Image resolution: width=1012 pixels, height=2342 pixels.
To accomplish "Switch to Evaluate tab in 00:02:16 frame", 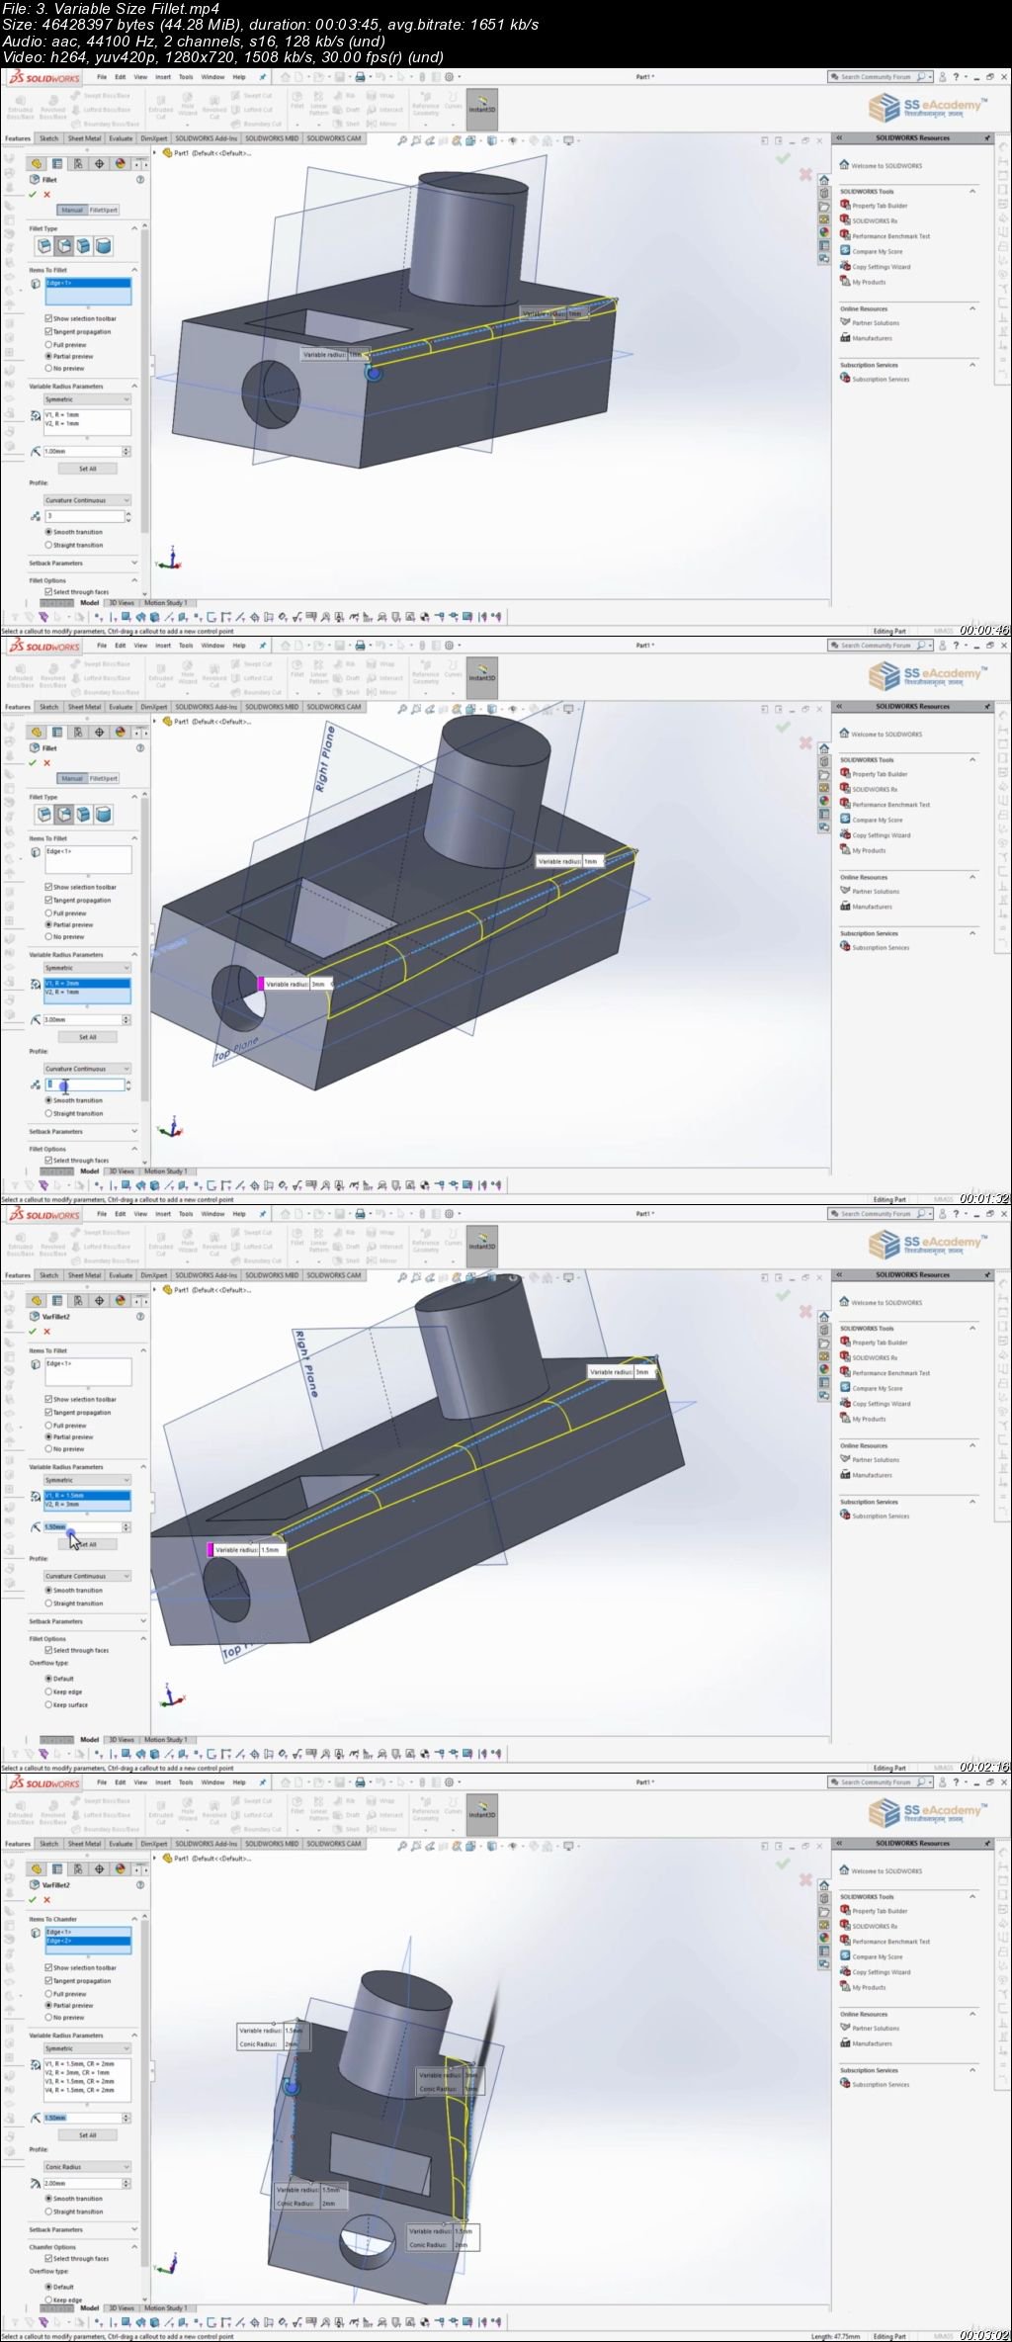I will pyautogui.click(x=121, y=1275).
